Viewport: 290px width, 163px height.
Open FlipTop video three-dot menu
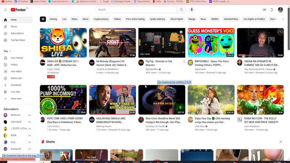point(184,62)
